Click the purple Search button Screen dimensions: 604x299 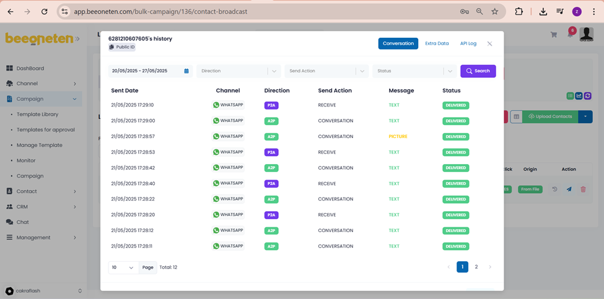point(478,71)
